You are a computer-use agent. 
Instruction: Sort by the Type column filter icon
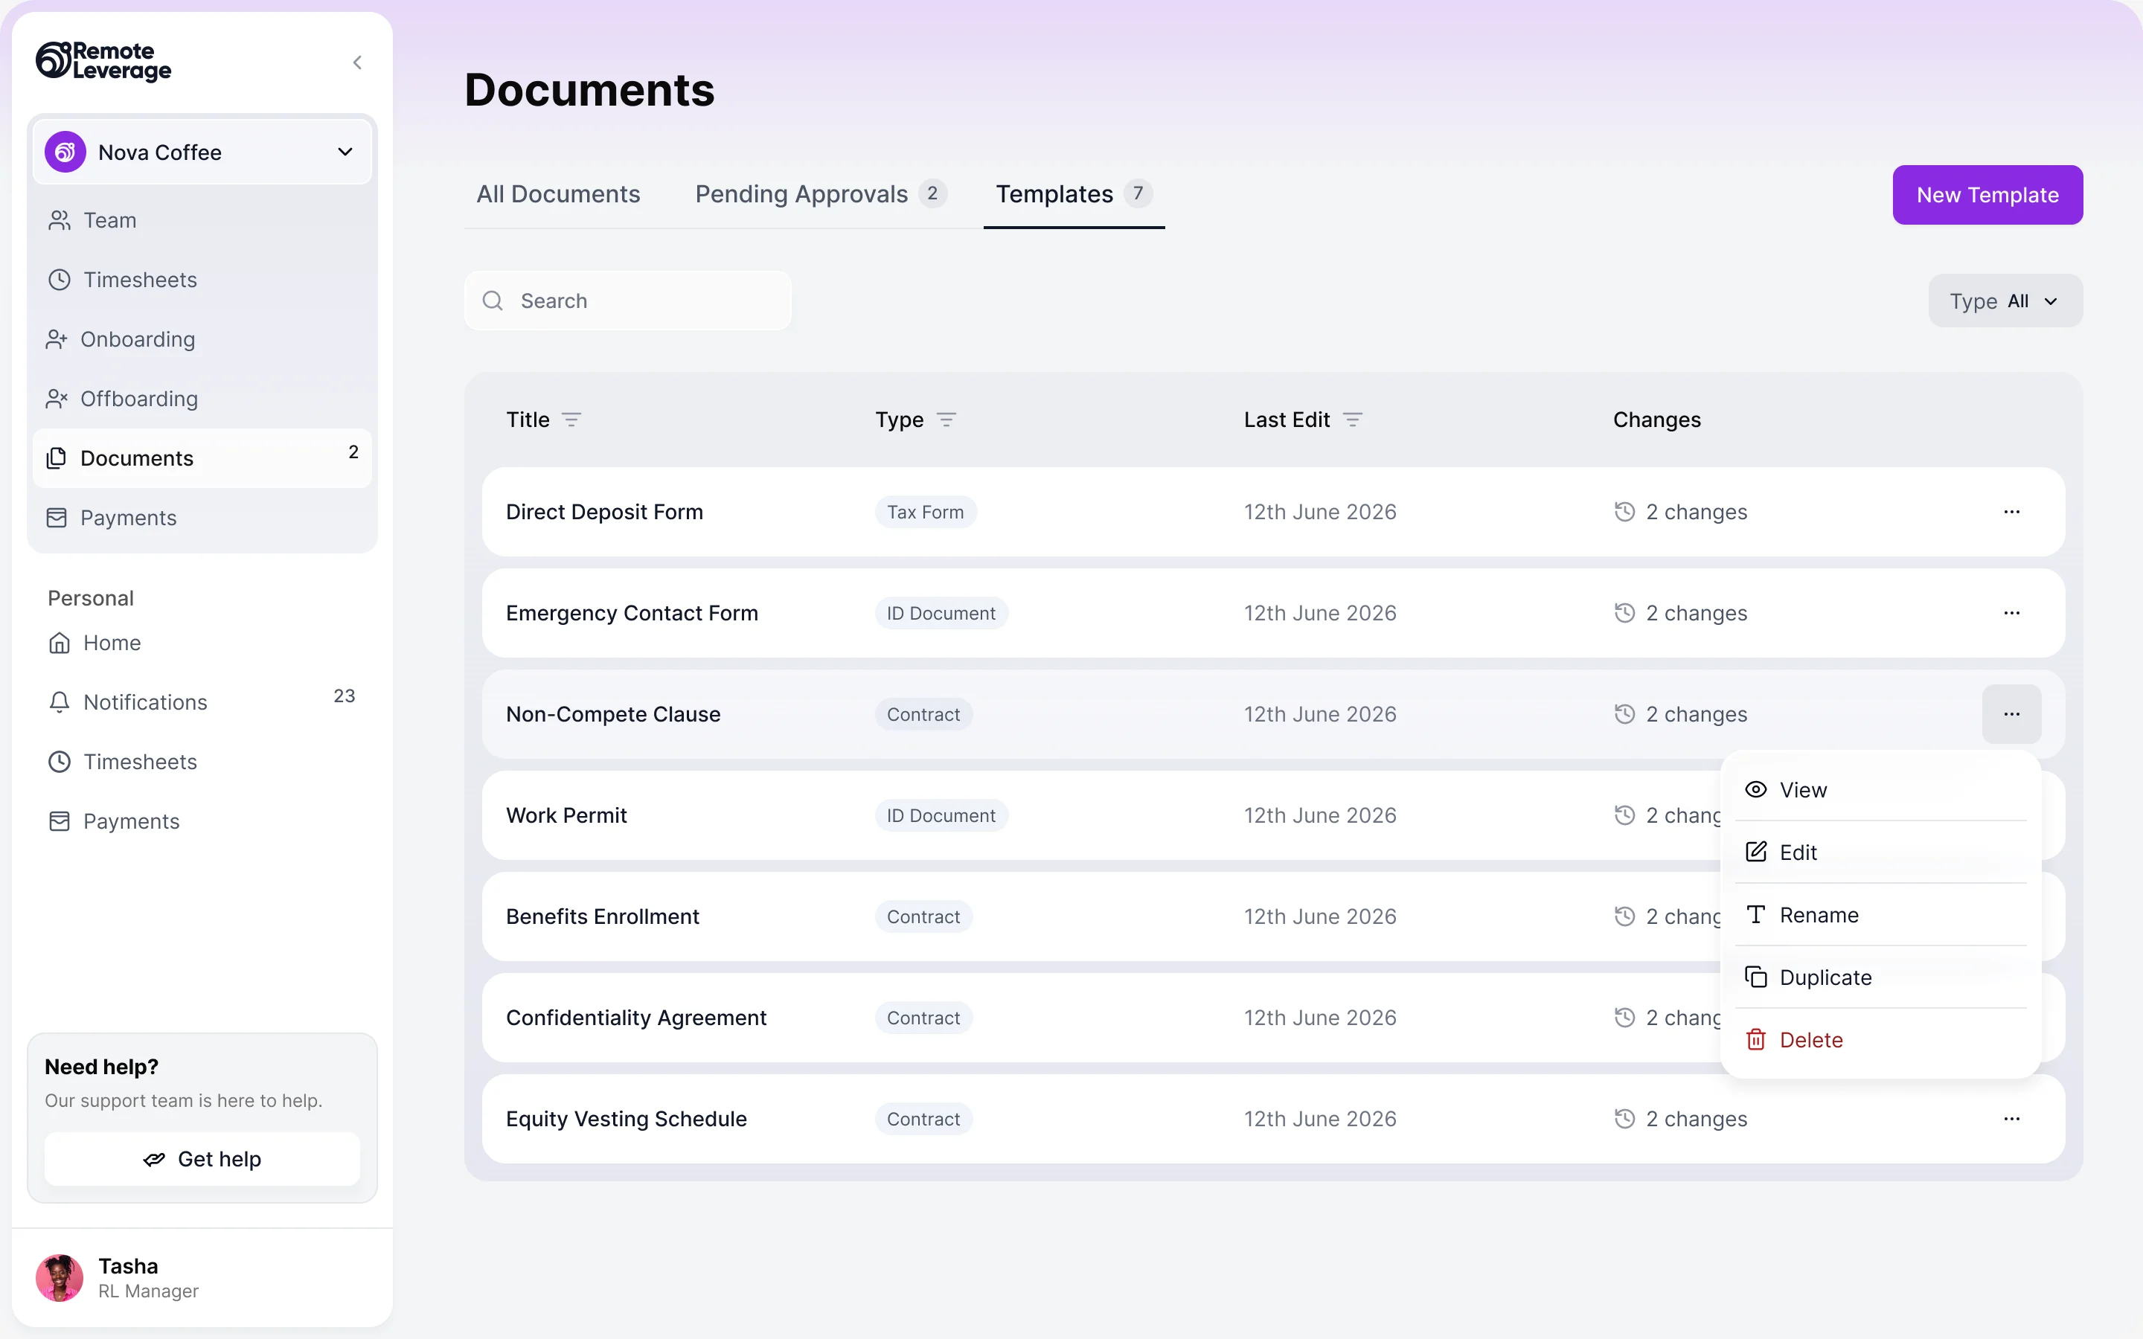[x=946, y=420]
